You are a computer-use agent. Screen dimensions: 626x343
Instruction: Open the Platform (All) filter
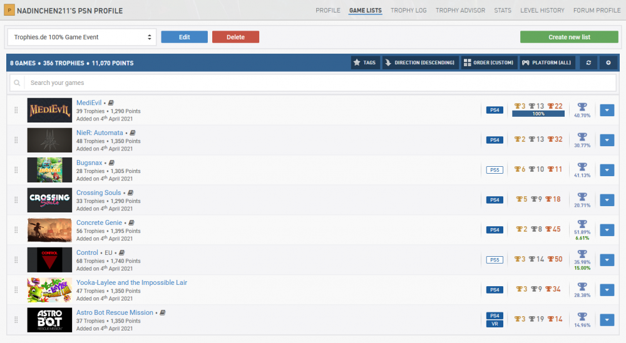coord(547,62)
